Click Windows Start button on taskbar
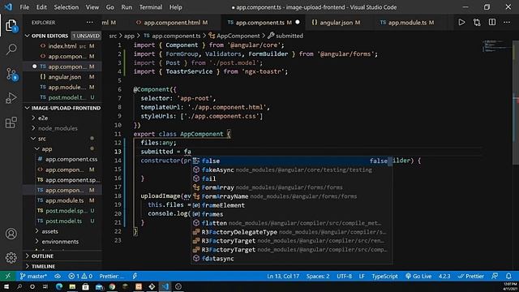 point(6,286)
